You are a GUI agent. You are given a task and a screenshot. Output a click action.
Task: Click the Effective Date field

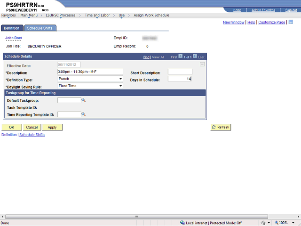coord(69,65)
